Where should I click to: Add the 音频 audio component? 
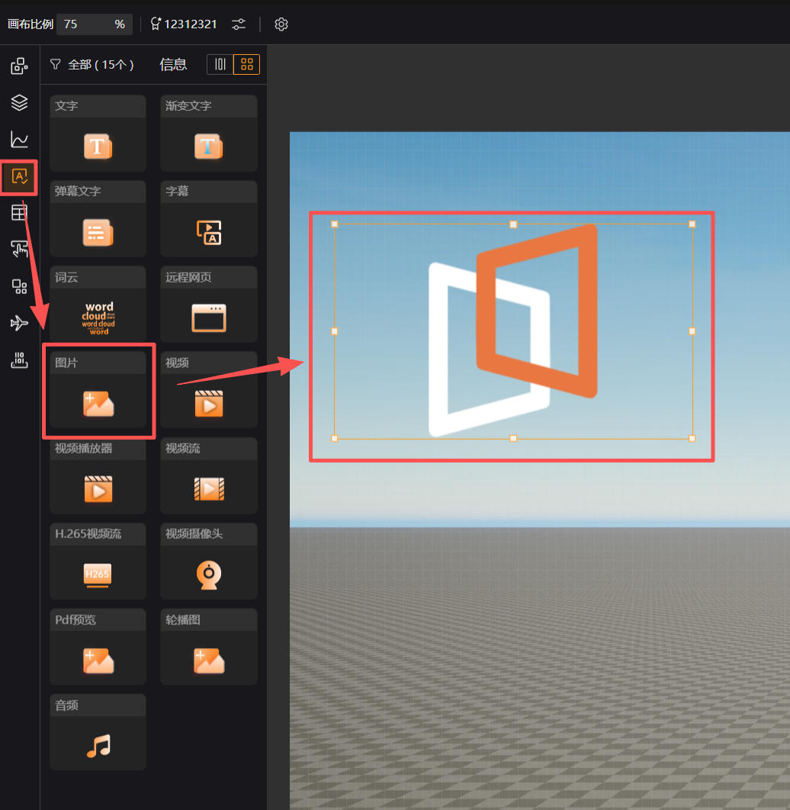[98, 732]
